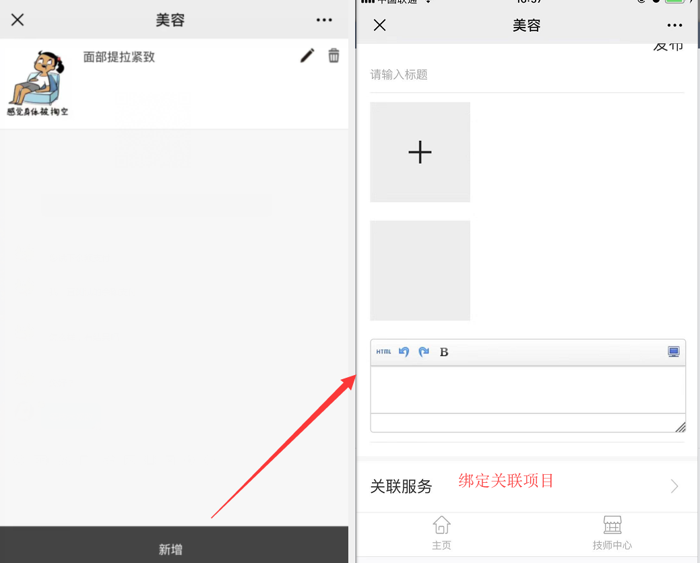The width and height of the screenshot is (700, 563).
Task: Expand 关联服务 with the right chevron
Action: coord(674,486)
